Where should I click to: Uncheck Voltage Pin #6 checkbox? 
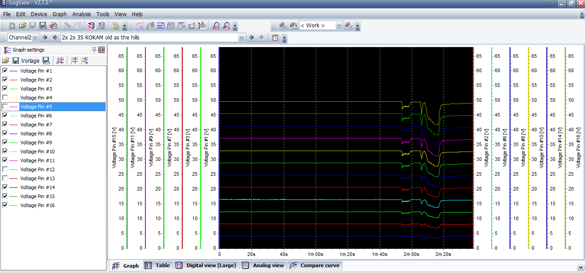5,116
